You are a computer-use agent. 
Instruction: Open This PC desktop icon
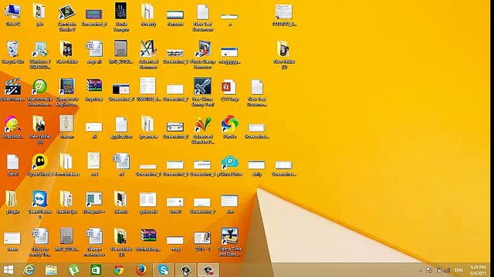(12, 15)
